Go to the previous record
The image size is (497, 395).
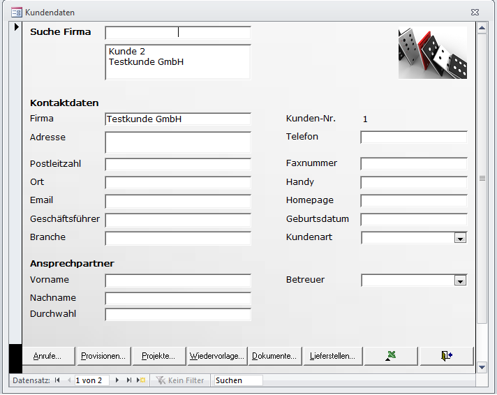(x=68, y=380)
